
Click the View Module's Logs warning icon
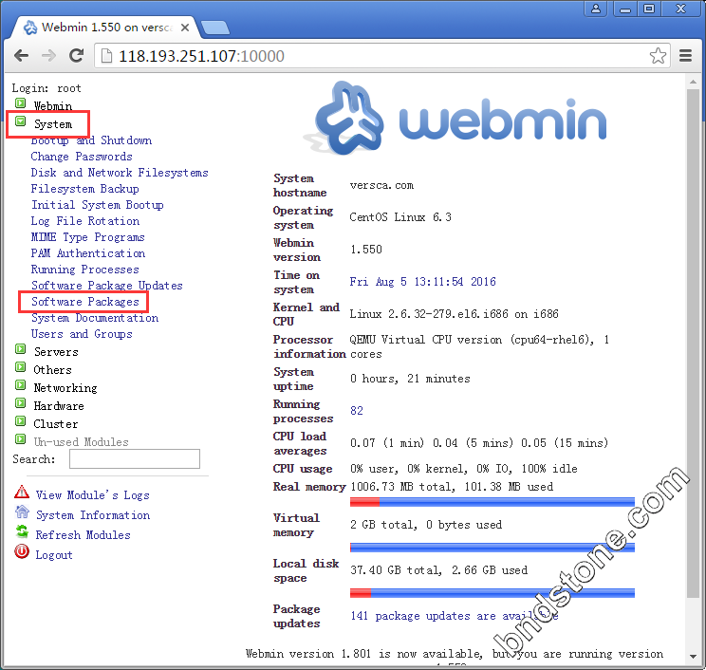coord(22,493)
